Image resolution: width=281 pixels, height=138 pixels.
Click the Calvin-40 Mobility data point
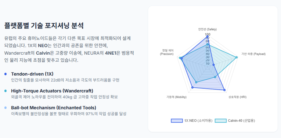[196, 82]
